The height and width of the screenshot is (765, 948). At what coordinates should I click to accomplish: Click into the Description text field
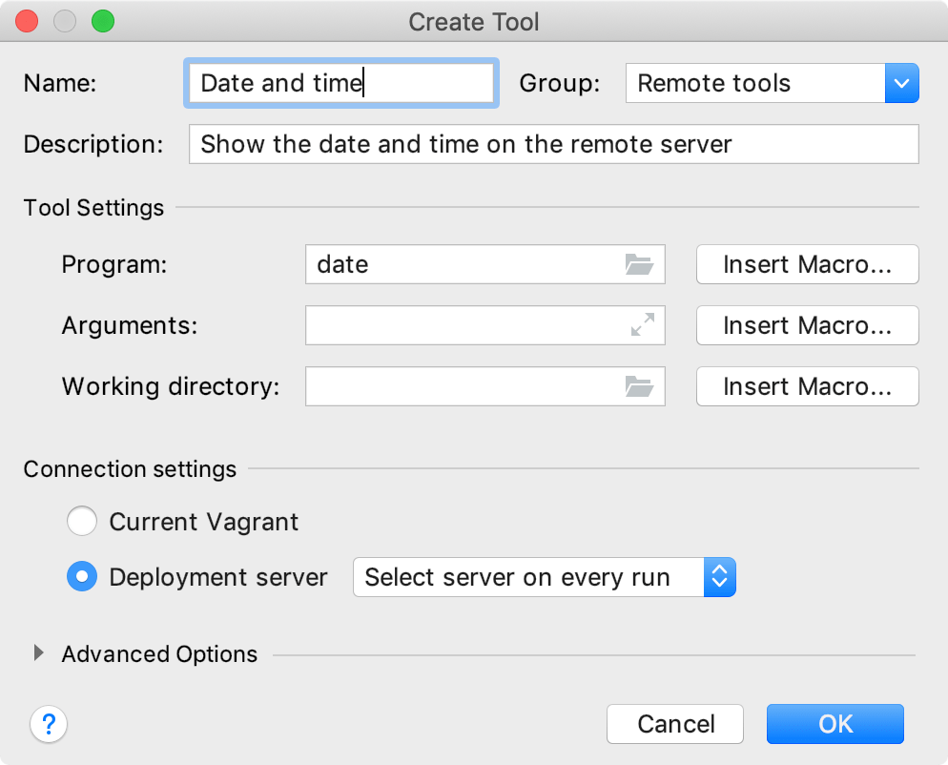pos(553,145)
